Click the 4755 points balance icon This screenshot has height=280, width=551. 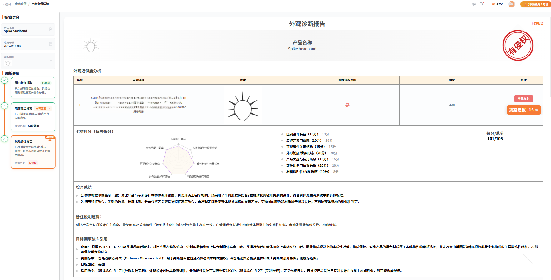(x=493, y=4)
